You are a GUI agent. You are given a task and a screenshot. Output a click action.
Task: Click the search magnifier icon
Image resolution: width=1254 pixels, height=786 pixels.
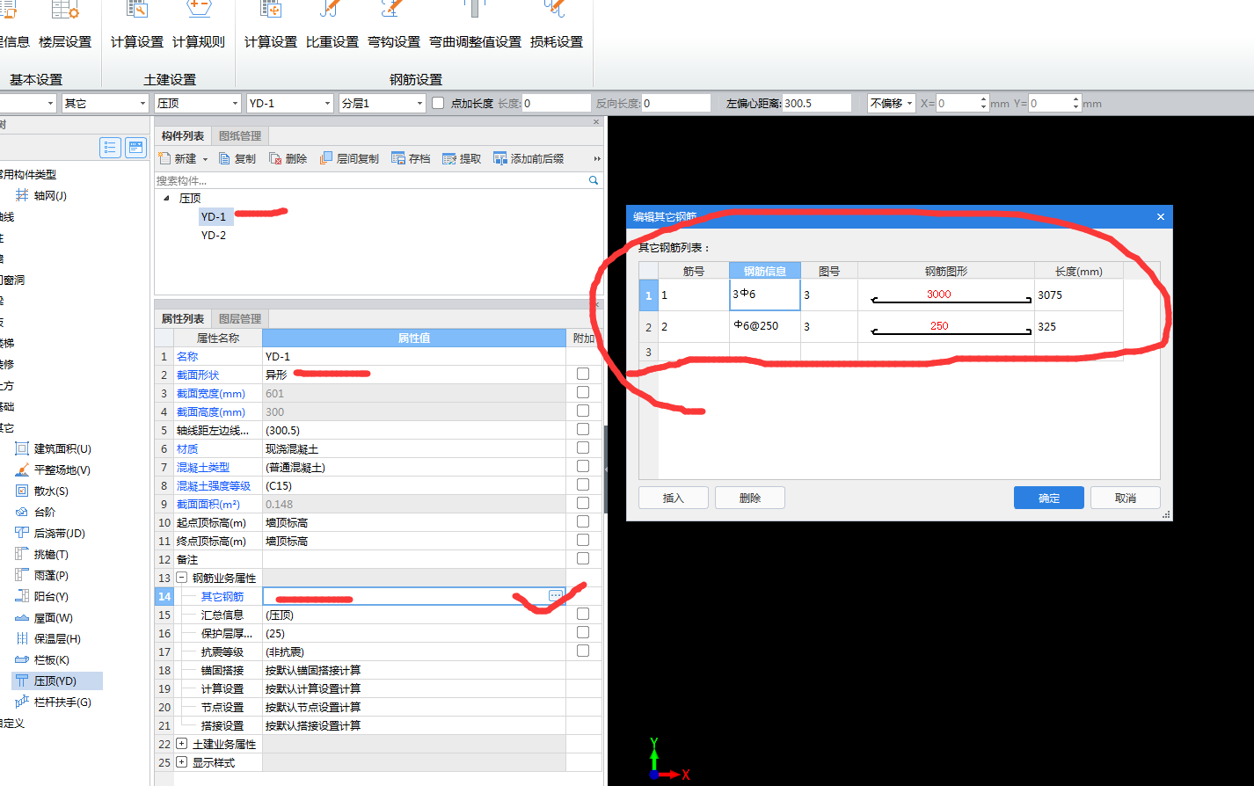click(594, 180)
